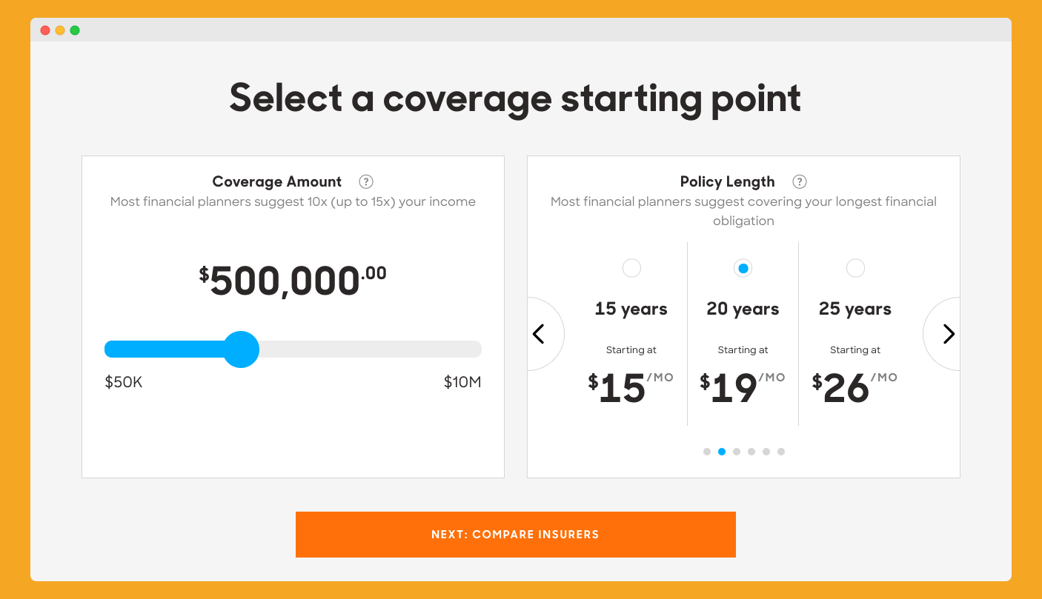Click the green window maximize button
1042x599 pixels.
[x=75, y=30]
